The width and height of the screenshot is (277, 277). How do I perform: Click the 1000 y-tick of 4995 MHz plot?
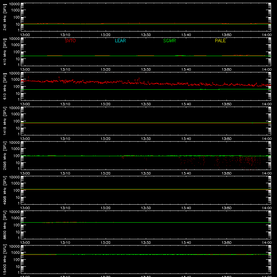click(16, 184)
